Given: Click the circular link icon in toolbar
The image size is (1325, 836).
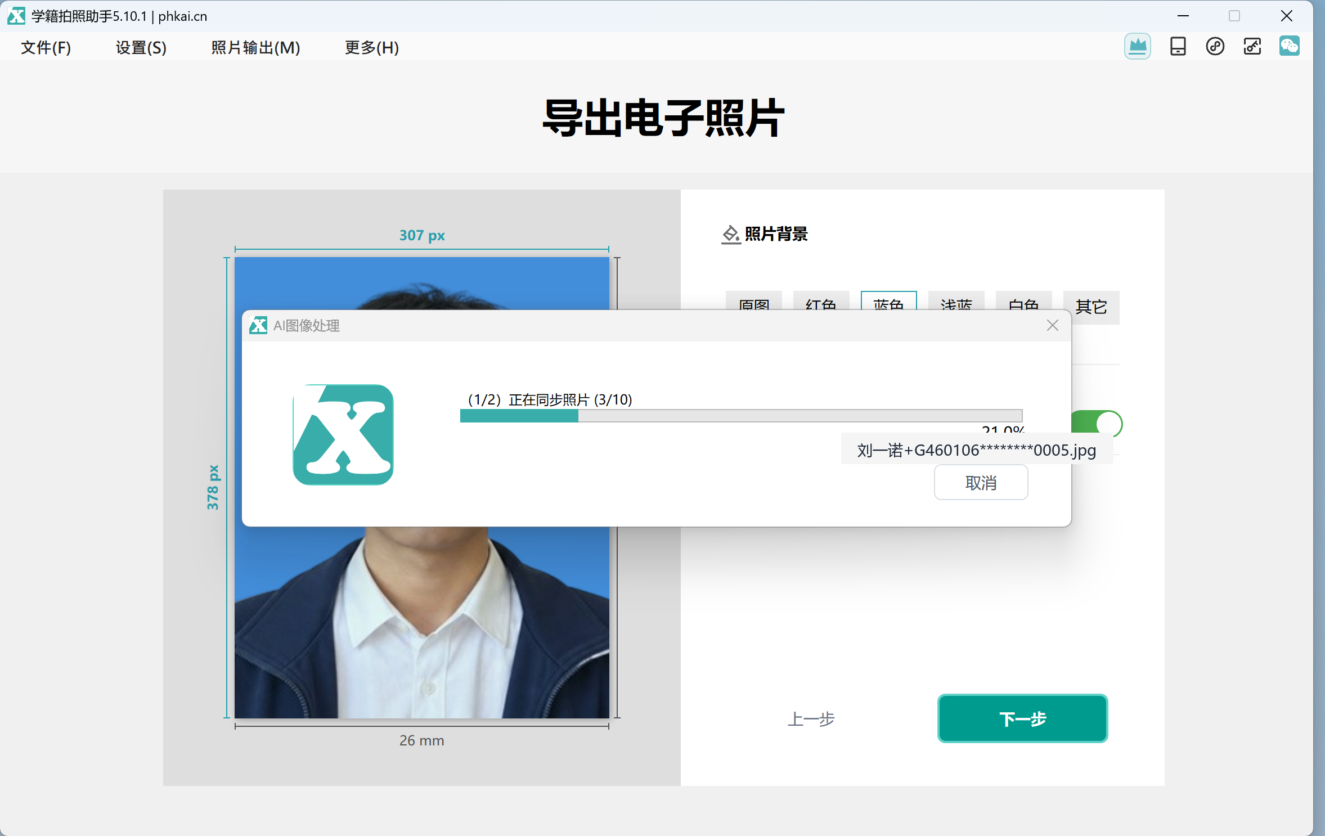Looking at the screenshot, I should [1215, 46].
